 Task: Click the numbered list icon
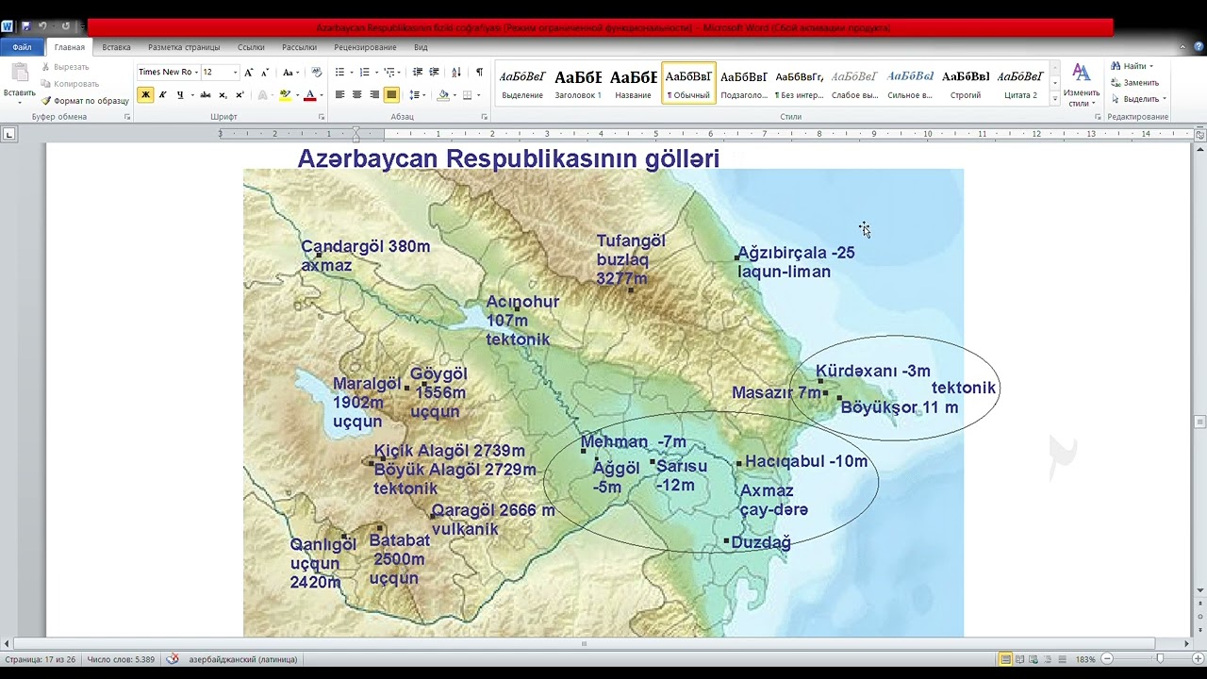point(364,72)
